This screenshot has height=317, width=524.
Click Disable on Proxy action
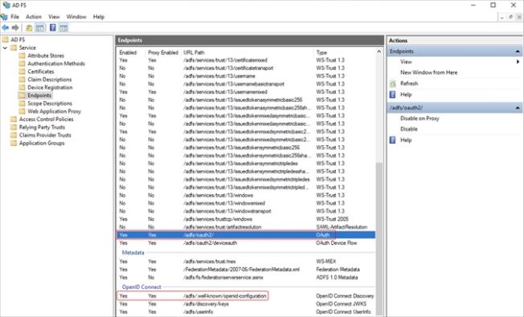pyautogui.click(x=420, y=119)
